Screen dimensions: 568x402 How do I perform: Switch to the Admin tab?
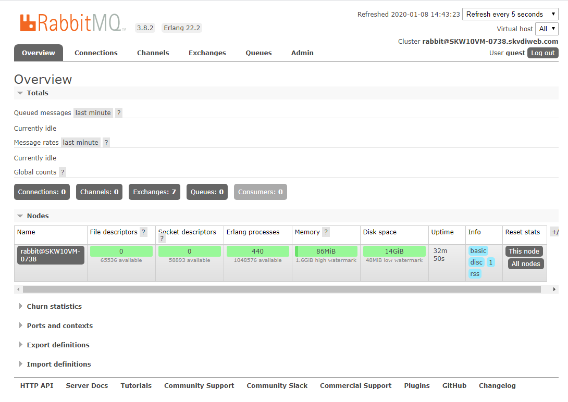302,53
